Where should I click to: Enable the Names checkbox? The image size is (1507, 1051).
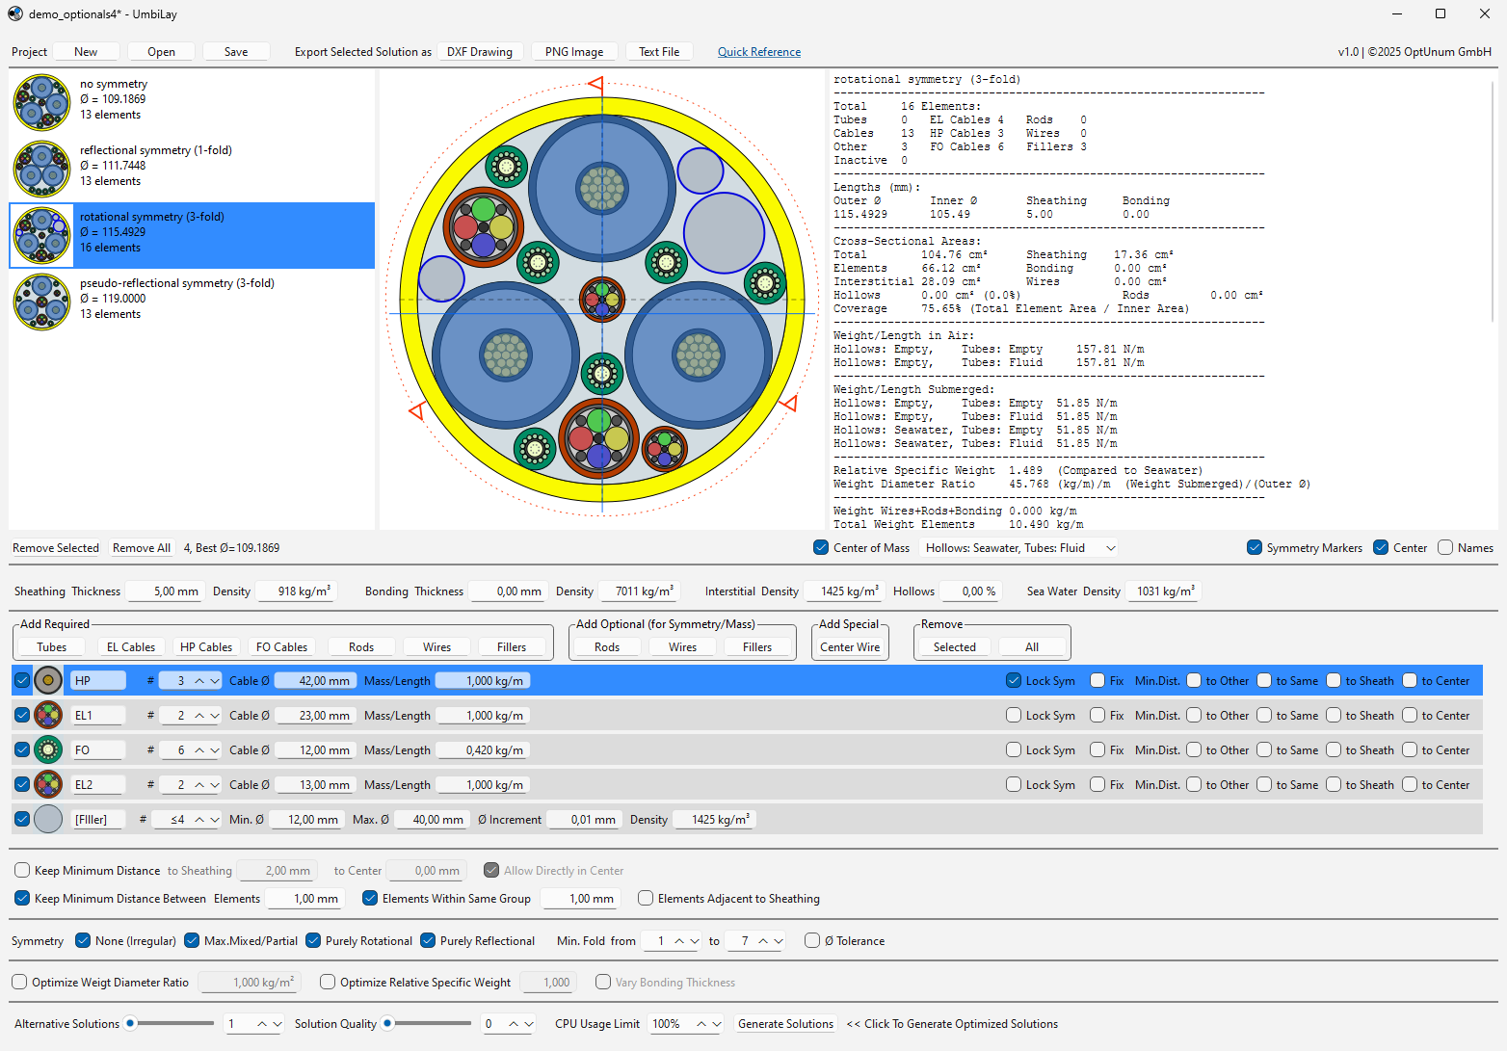tap(1445, 548)
